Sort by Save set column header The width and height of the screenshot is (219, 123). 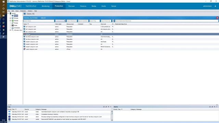pos(103,24)
